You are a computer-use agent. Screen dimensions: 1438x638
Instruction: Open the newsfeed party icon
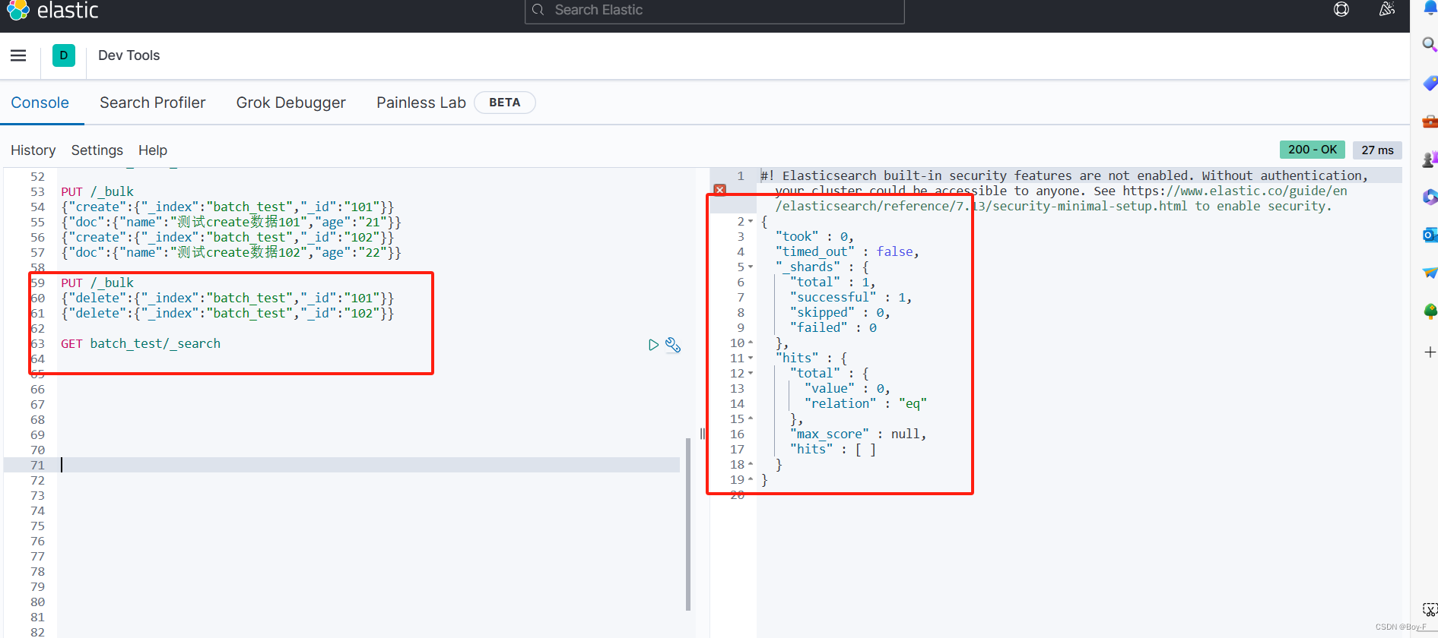click(x=1387, y=9)
